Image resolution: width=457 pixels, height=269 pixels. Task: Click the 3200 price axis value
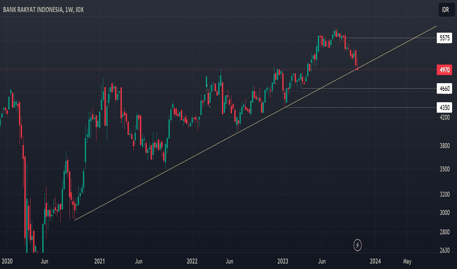(x=444, y=194)
